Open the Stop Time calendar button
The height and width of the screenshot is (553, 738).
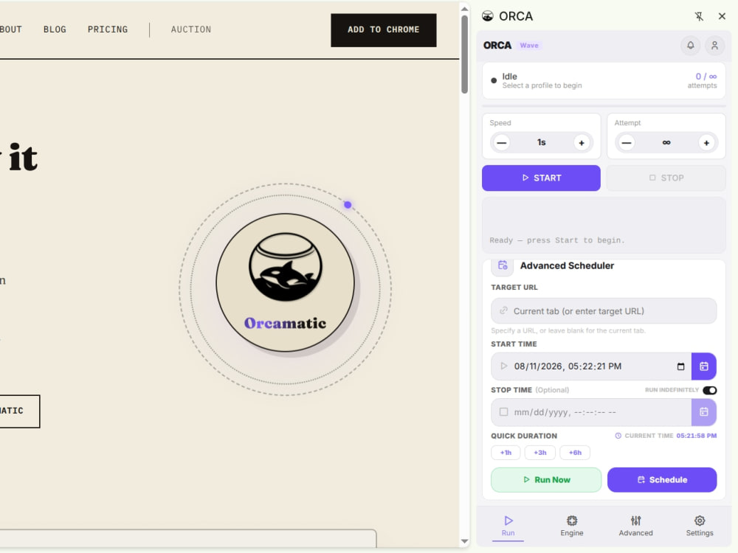click(x=703, y=412)
